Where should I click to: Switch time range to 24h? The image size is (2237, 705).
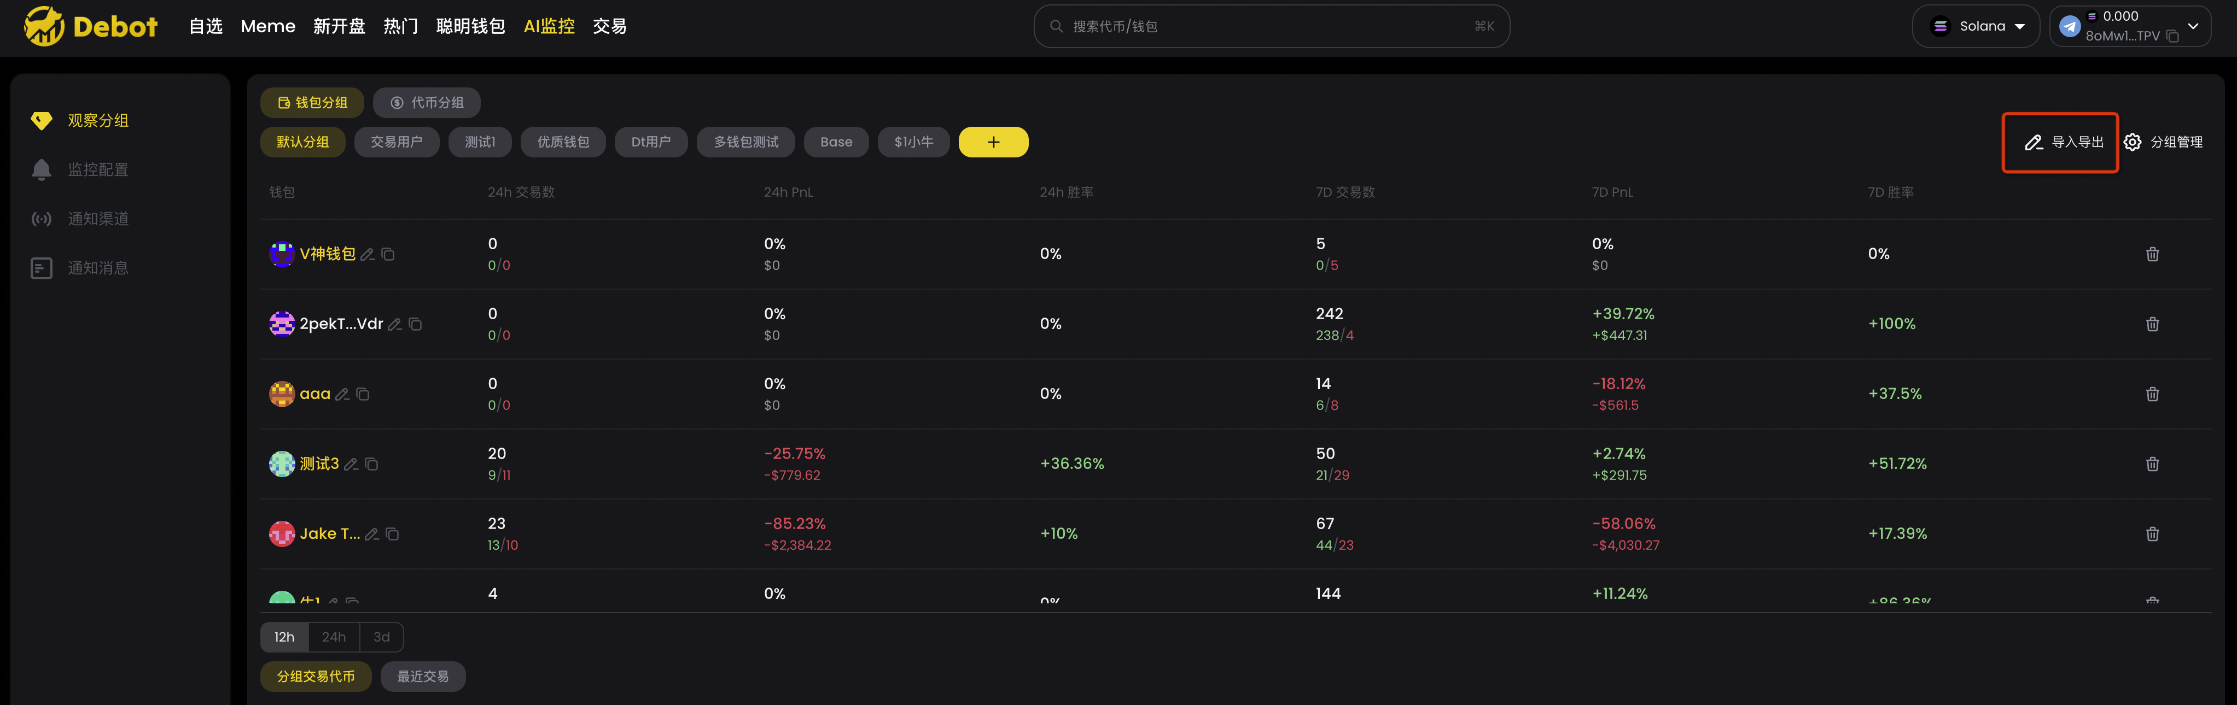[334, 636]
